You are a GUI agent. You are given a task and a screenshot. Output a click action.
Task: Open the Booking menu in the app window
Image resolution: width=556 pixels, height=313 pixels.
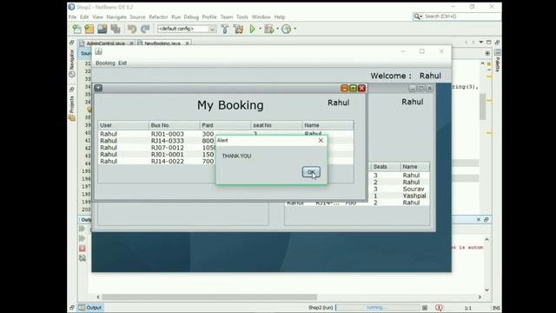coord(105,63)
